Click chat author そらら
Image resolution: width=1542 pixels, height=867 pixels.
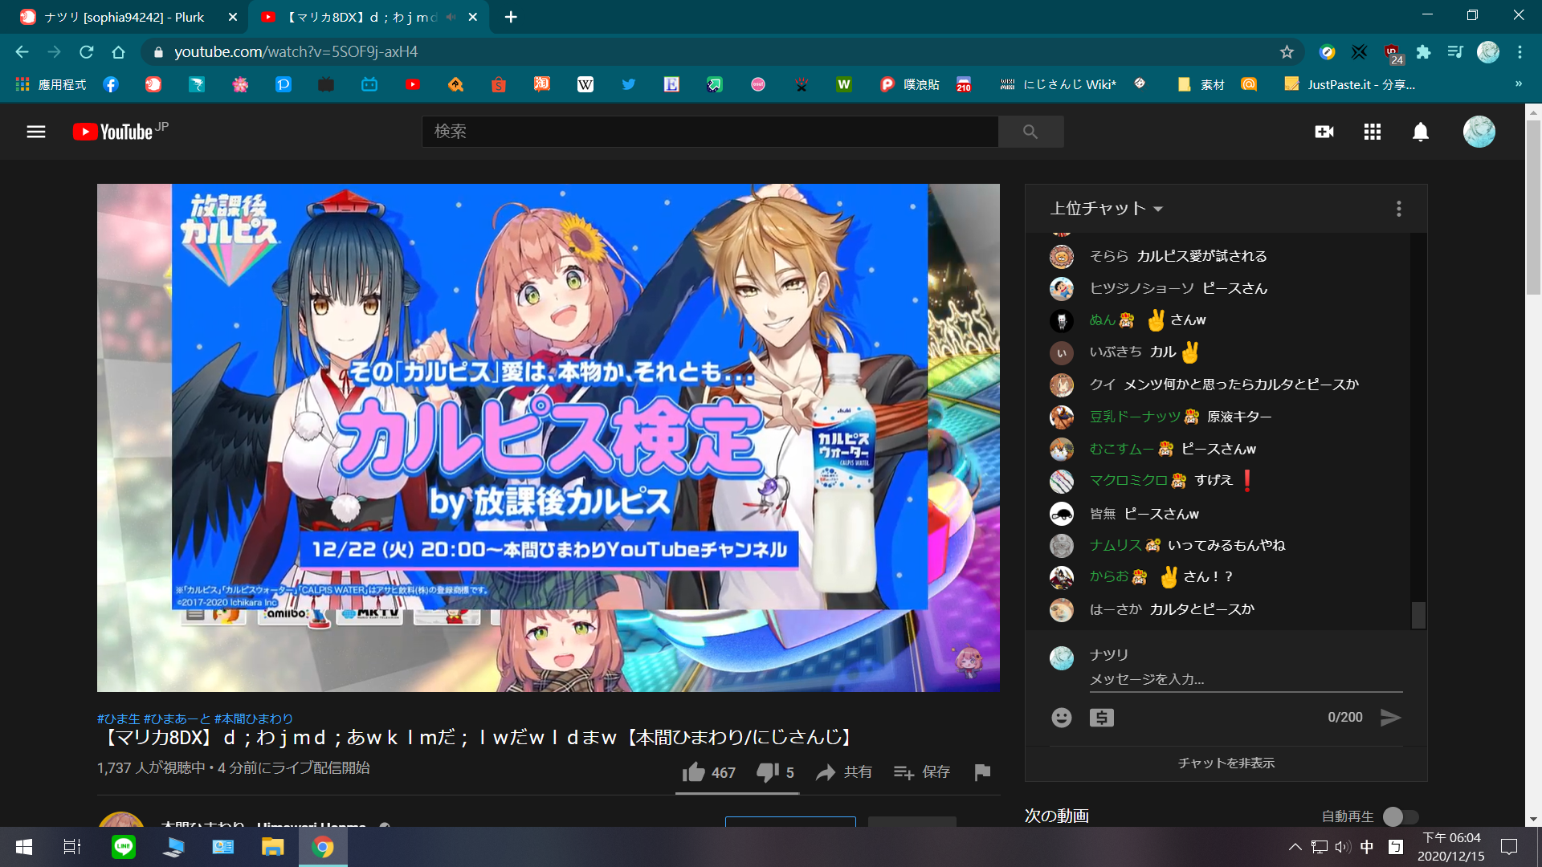[x=1108, y=256]
